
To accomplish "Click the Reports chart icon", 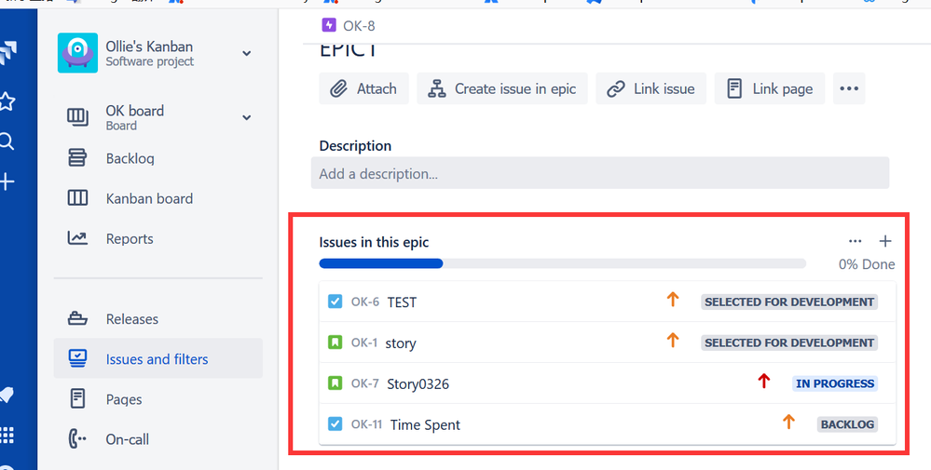I will coord(77,238).
